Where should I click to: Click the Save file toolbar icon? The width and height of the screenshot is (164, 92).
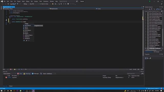tap(13, 4)
